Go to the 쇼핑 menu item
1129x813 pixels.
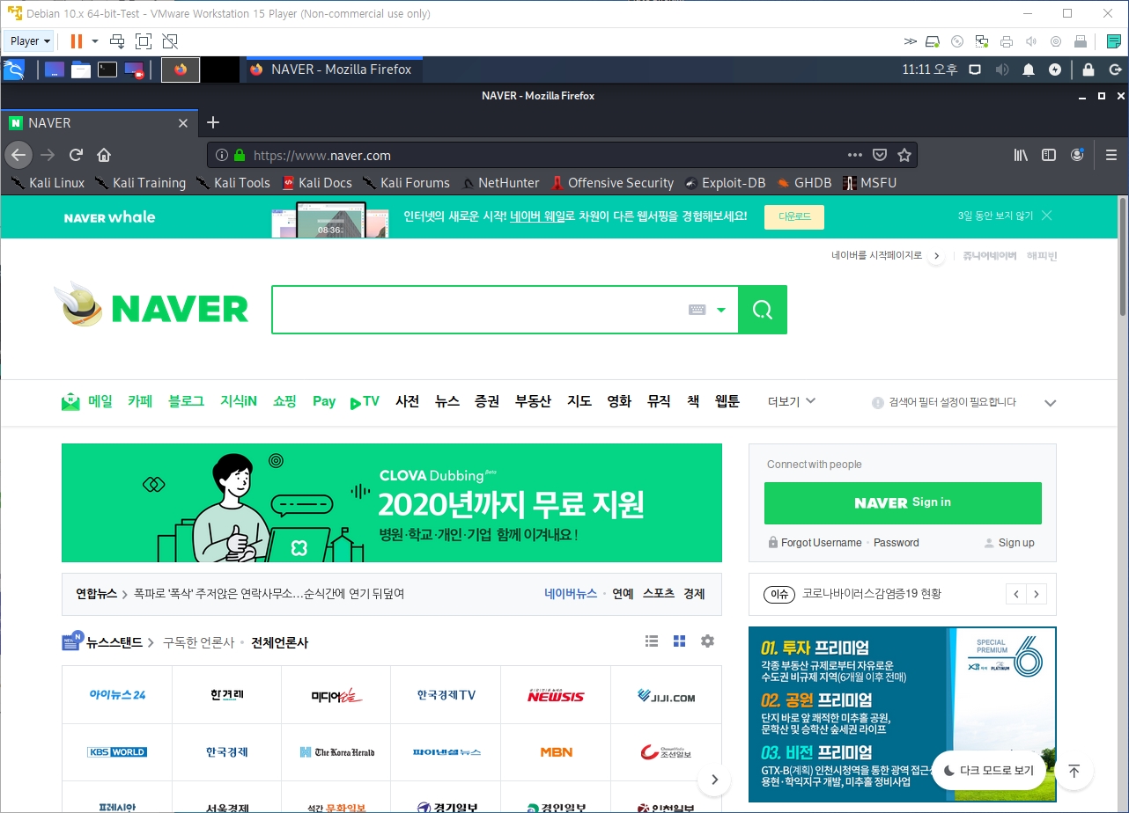pyautogui.click(x=284, y=401)
